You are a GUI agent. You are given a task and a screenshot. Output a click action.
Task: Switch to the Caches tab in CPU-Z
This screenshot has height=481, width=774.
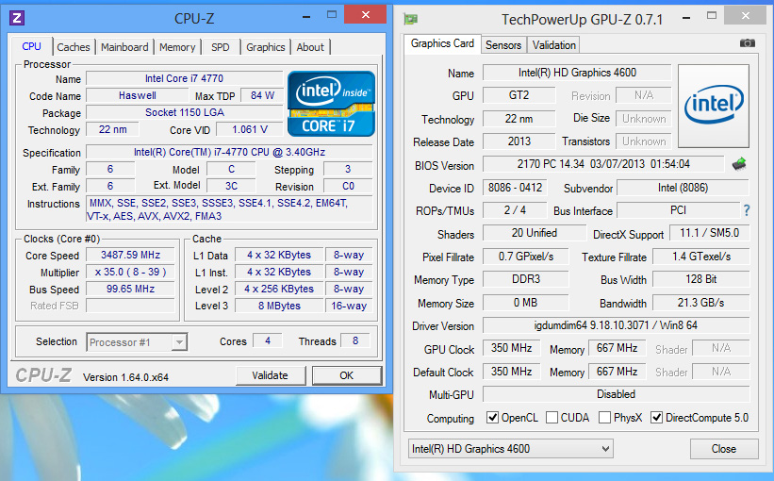(74, 47)
